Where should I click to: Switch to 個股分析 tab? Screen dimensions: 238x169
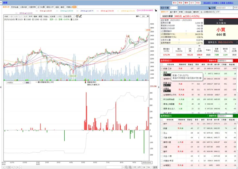[50, 7]
